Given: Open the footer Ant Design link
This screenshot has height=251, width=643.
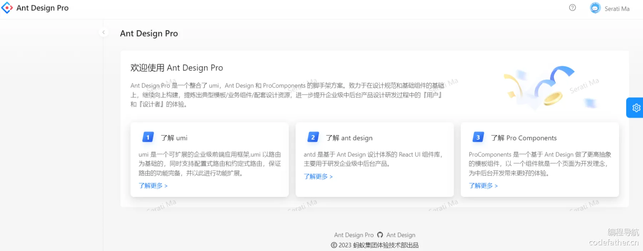Looking at the screenshot, I should click(x=401, y=235).
